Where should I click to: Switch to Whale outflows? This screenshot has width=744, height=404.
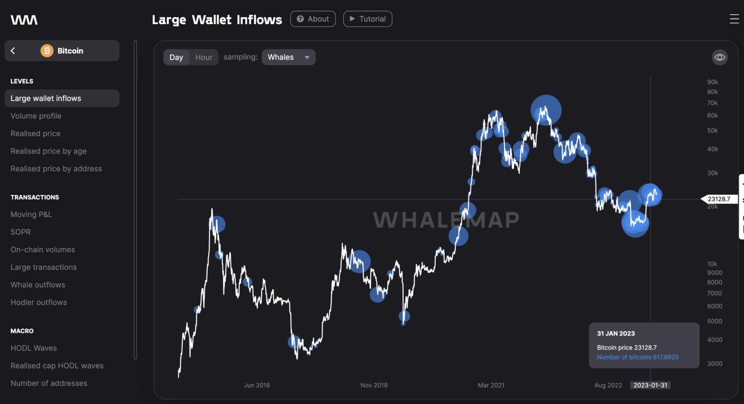tap(38, 284)
